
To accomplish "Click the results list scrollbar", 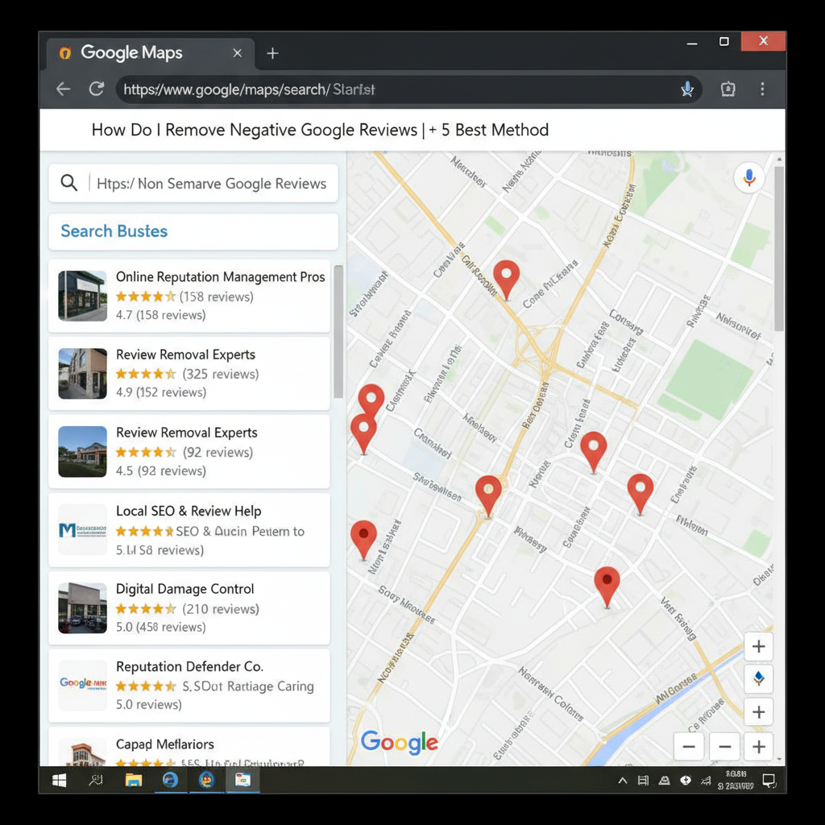I will click(338, 331).
